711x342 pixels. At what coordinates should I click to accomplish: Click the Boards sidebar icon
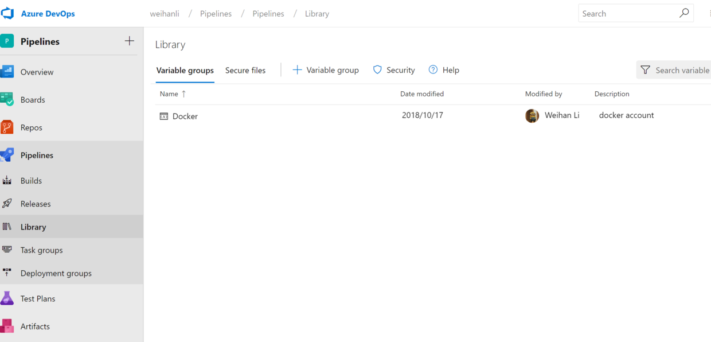coord(7,99)
